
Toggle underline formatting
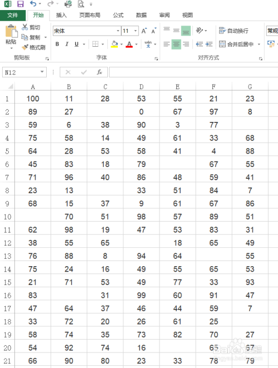click(x=76, y=44)
